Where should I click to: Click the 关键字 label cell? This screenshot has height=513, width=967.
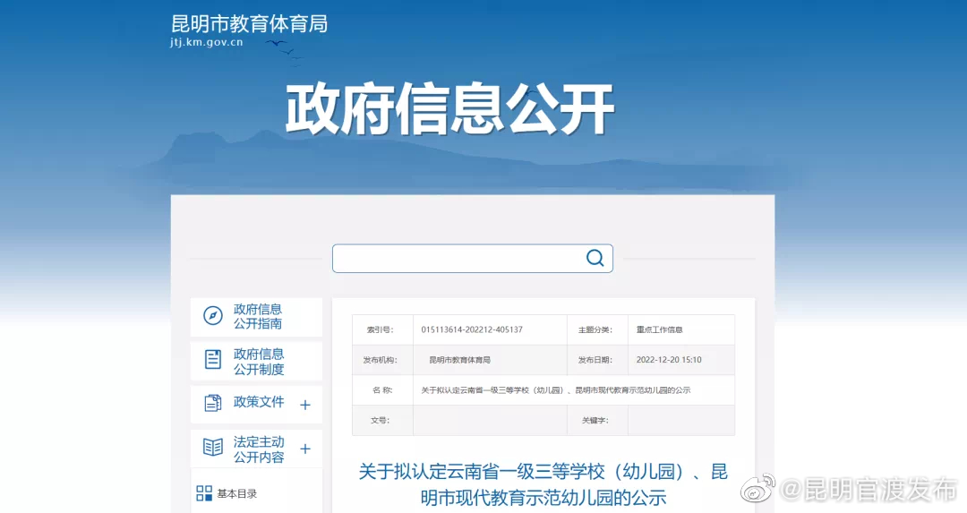coord(597,421)
